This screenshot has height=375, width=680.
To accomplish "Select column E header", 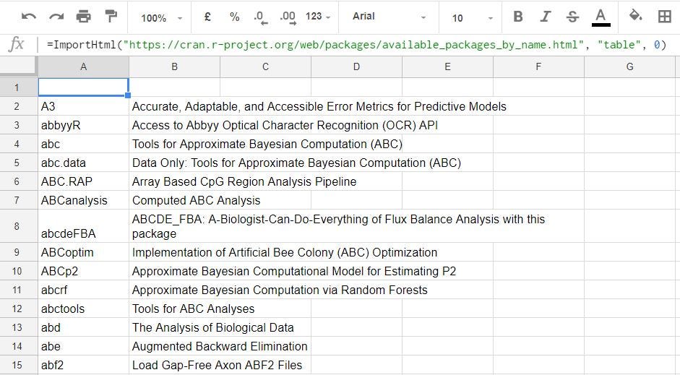I will [x=447, y=66].
